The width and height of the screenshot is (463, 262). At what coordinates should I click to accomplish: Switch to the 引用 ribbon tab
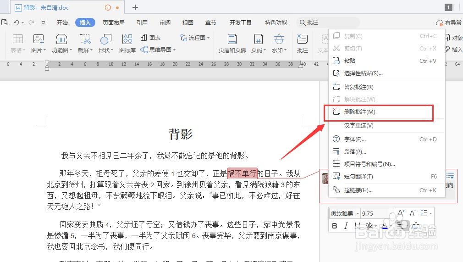point(142,22)
